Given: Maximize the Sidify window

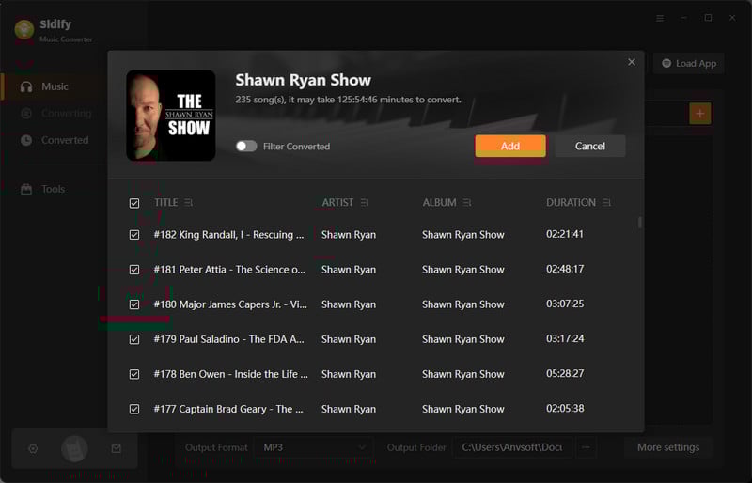Looking at the screenshot, I should 708,18.
